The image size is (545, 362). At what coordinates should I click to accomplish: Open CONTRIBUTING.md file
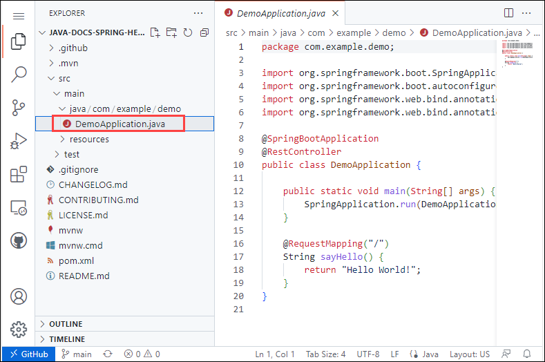pos(124,200)
